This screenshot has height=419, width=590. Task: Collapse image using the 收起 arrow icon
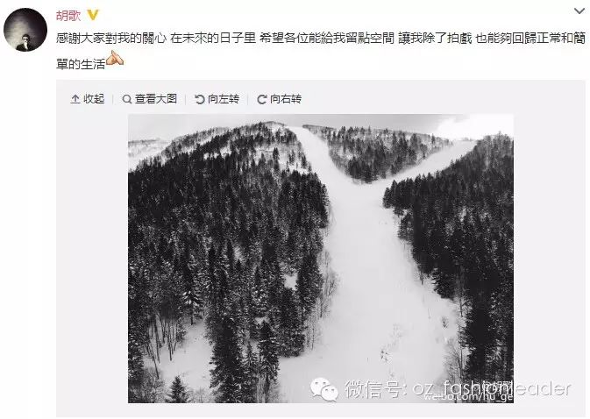pyautogui.click(x=75, y=99)
